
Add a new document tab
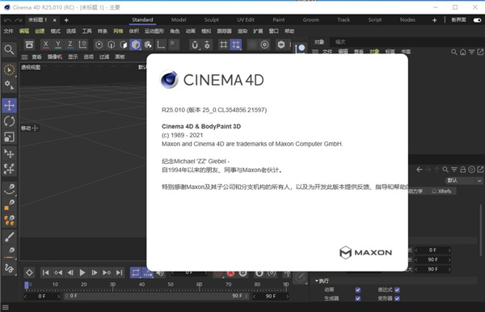(66, 20)
